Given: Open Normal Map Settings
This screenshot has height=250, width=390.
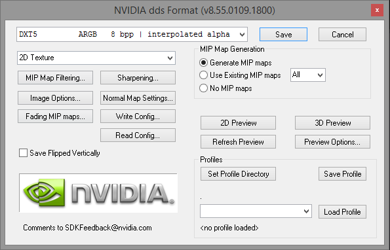Looking at the screenshot, I should click(138, 98).
